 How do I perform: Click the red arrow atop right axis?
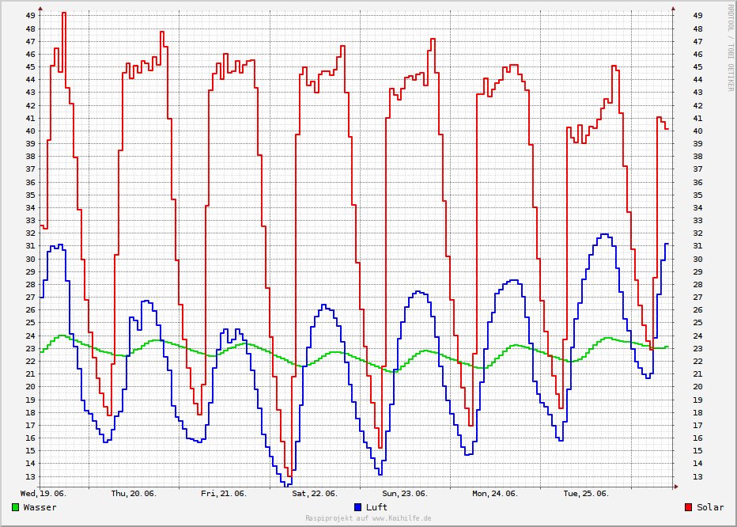click(671, 7)
